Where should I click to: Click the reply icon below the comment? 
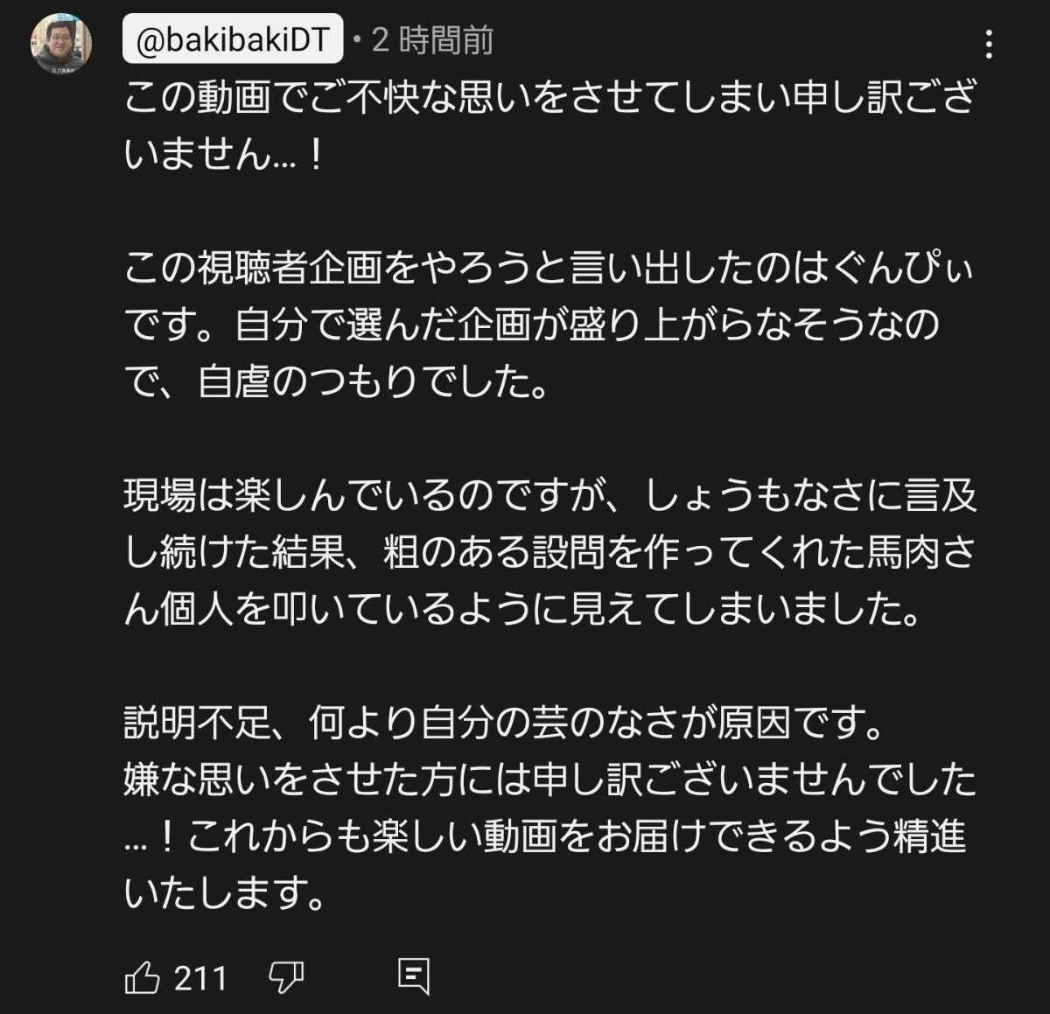413,976
